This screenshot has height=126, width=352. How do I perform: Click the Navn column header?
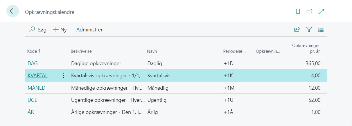(152, 51)
